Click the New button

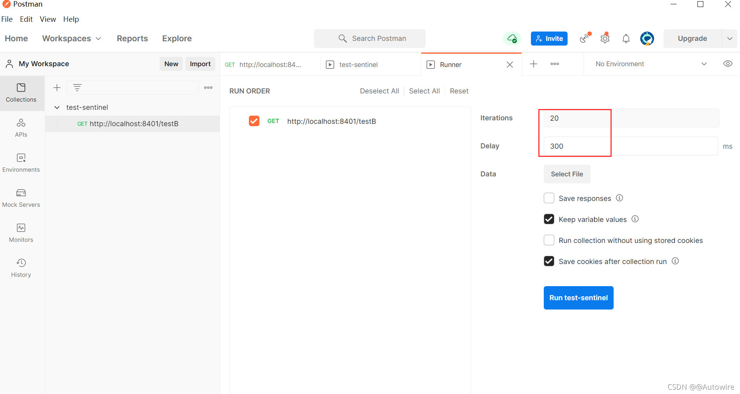pyautogui.click(x=171, y=64)
